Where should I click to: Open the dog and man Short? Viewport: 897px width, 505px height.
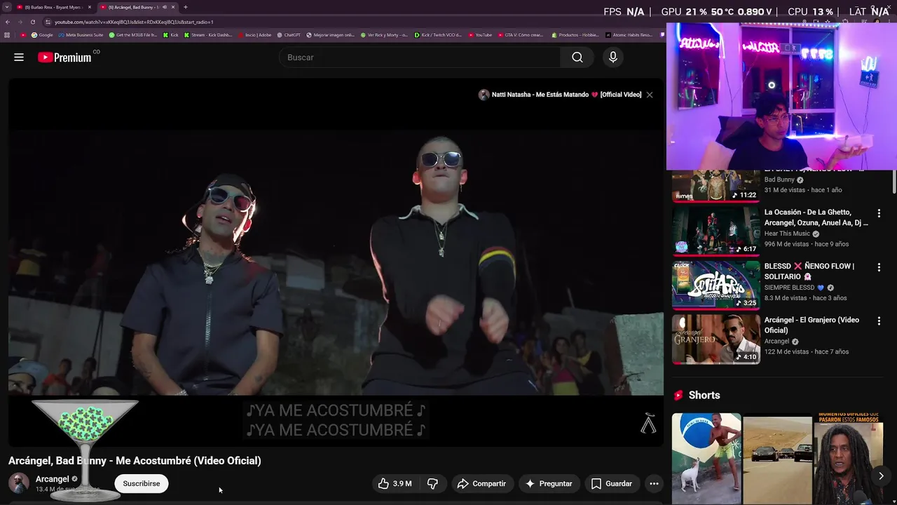(706, 459)
